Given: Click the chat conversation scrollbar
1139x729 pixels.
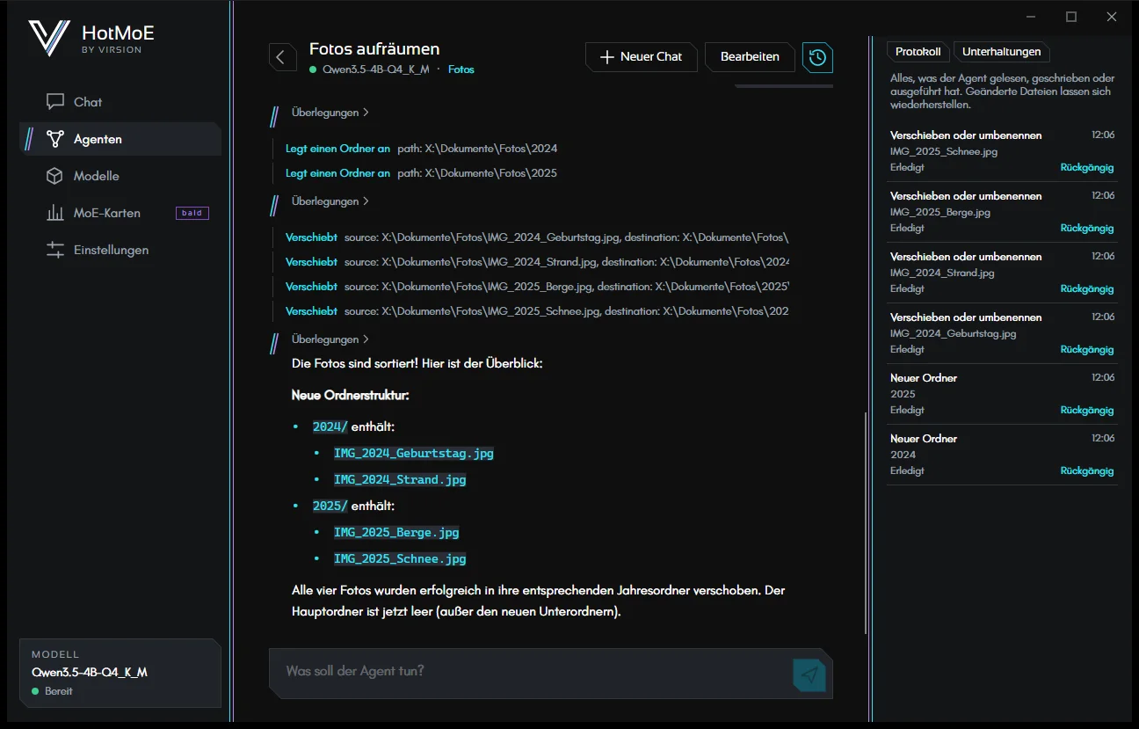Looking at the screenshot, I should click(x=866, y=522).
